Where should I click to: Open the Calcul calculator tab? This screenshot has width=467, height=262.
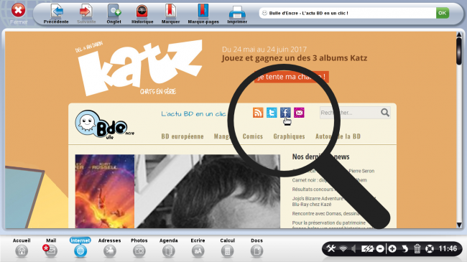click(227, 248)
